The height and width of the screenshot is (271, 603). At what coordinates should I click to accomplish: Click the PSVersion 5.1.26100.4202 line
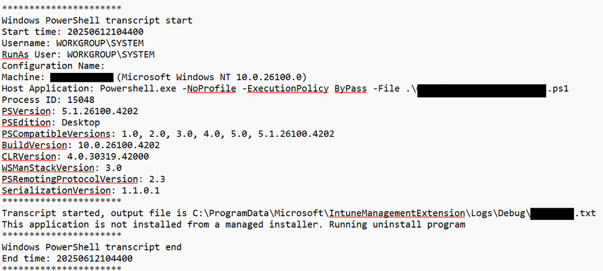pos(70,111)
